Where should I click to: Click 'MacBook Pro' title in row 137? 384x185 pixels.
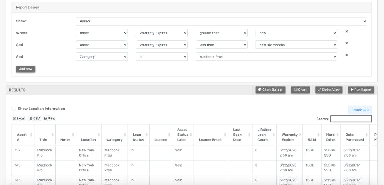click(45, 153)
